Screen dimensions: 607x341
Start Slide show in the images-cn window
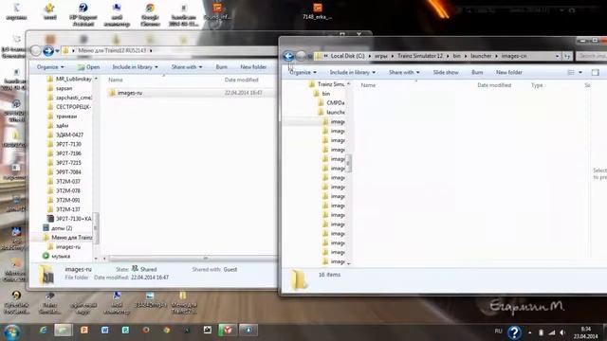click(446, 72)
